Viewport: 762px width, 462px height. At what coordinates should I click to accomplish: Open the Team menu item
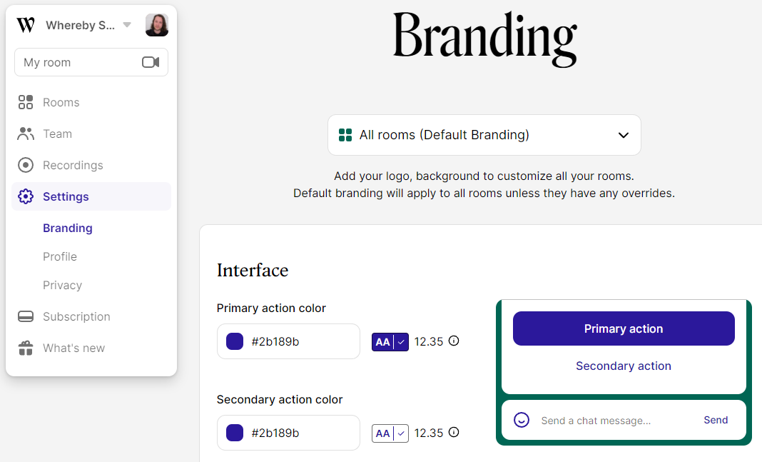click(57, 134)
